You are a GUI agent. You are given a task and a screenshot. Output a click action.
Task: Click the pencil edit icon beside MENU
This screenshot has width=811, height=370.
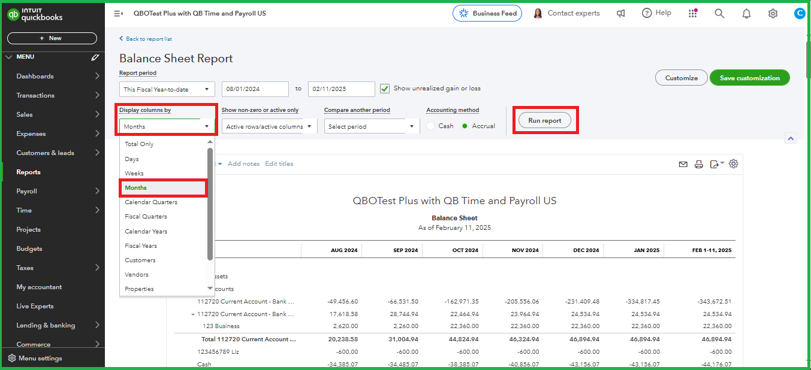tap(95, 57)
